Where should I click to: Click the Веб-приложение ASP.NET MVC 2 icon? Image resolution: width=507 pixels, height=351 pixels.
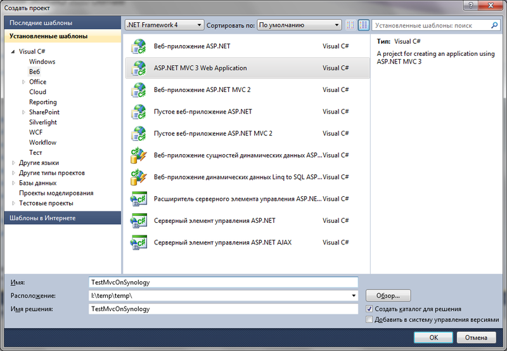coord(139,89)
